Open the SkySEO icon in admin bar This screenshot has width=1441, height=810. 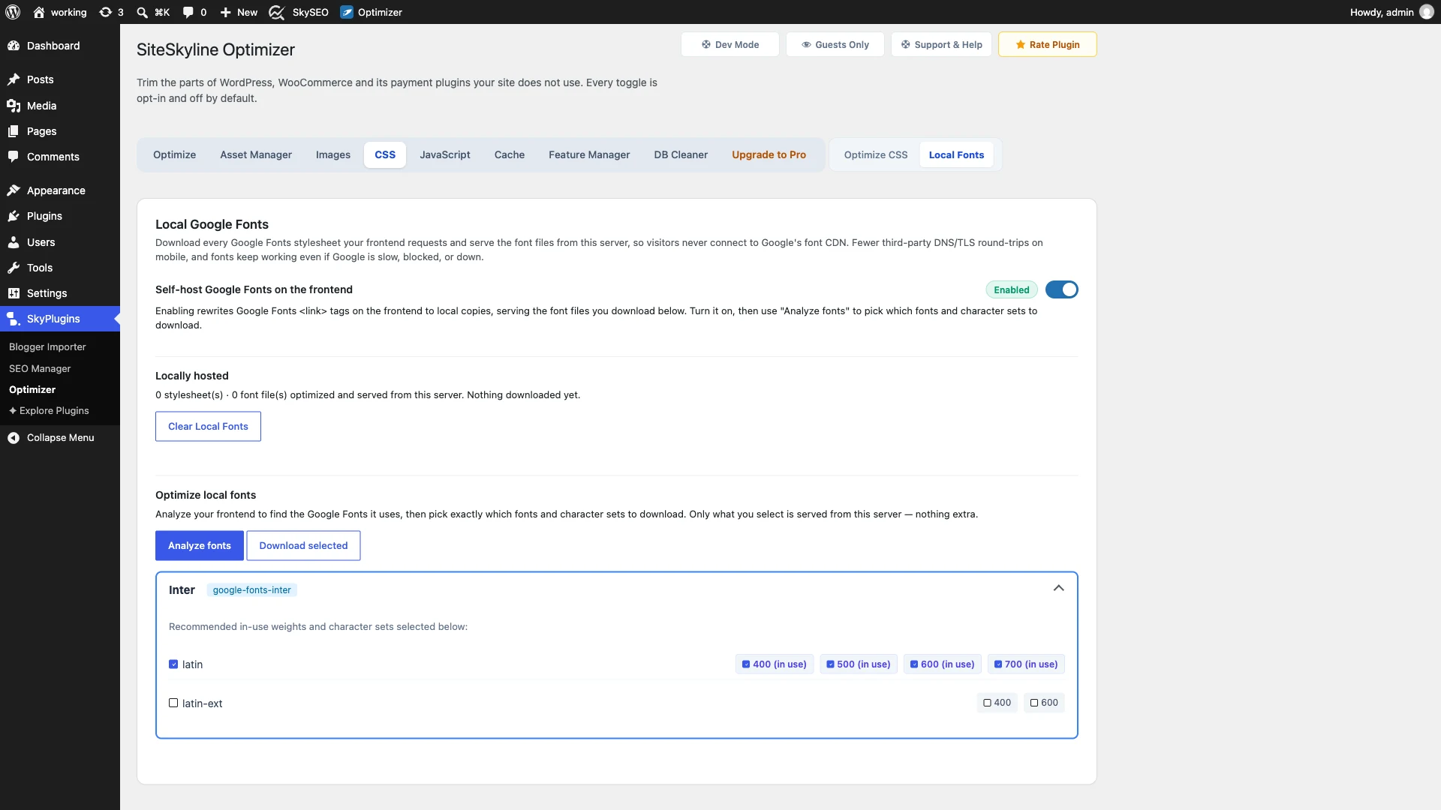[276, 12]
